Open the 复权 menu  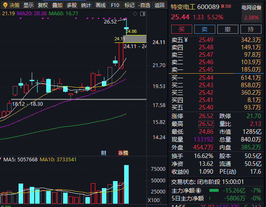pyautogui.click(x=43, y=5)
